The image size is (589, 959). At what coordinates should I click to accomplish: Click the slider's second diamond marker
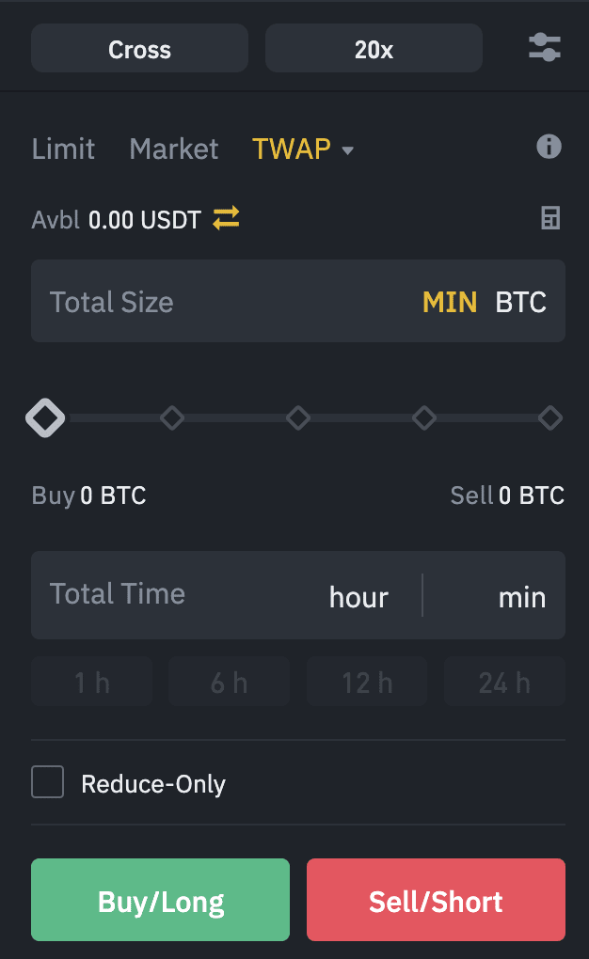[172, 417]
